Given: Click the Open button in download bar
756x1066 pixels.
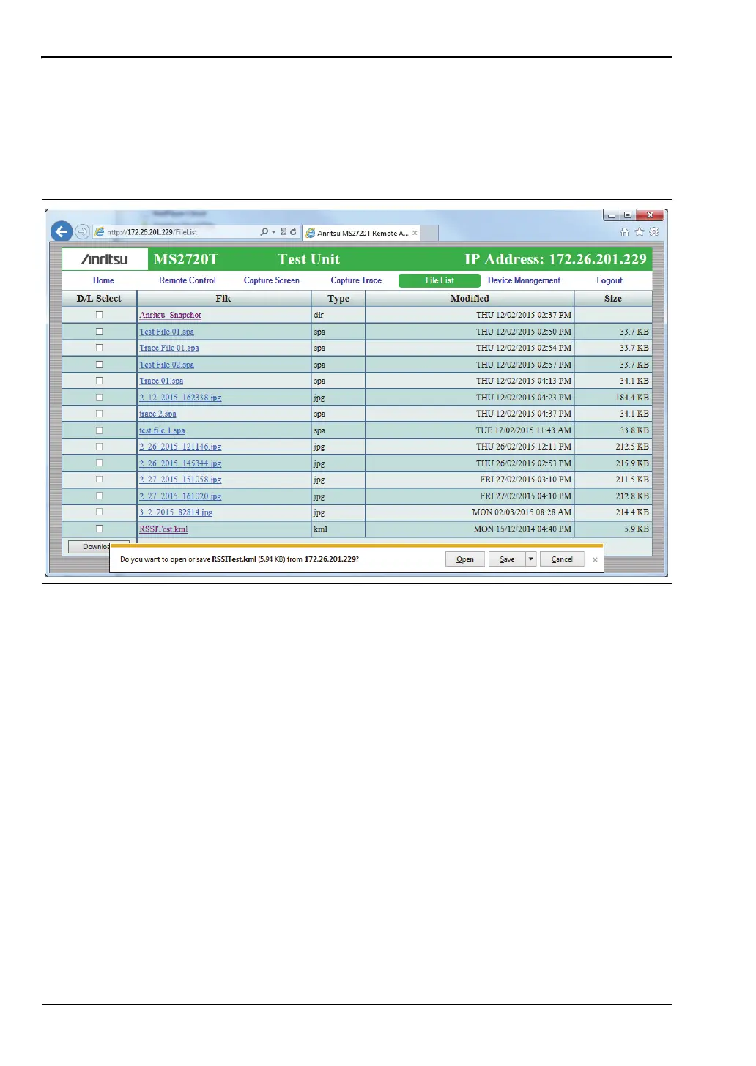Looking at the screenshot, I should coord(465,559).
